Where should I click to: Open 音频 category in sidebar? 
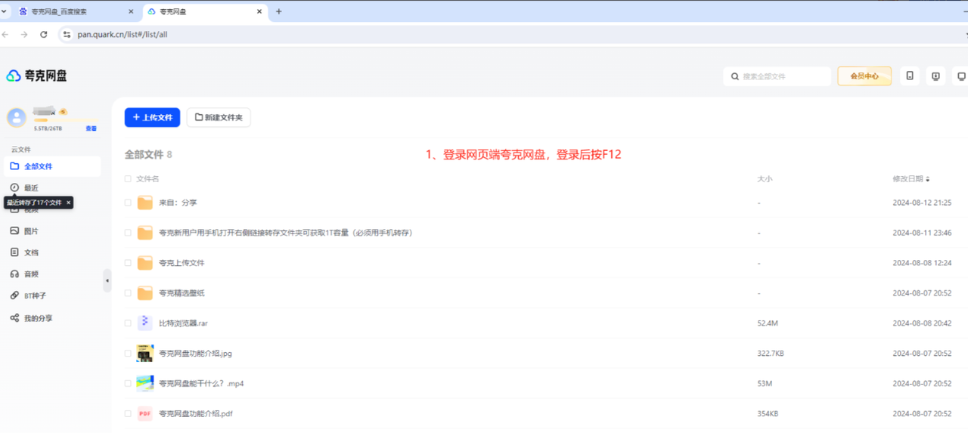click(31, 274)
